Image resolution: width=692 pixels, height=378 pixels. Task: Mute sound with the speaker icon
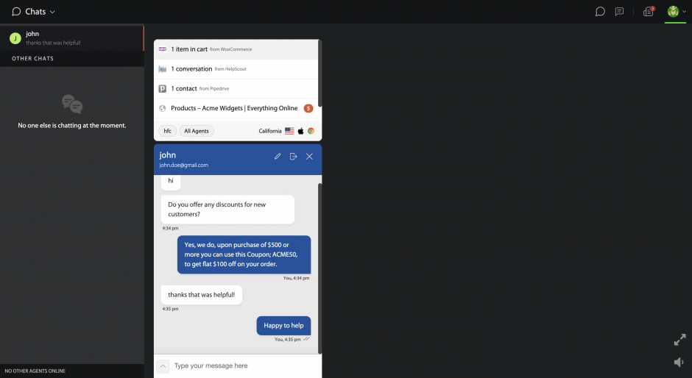(x=679, y=362)
